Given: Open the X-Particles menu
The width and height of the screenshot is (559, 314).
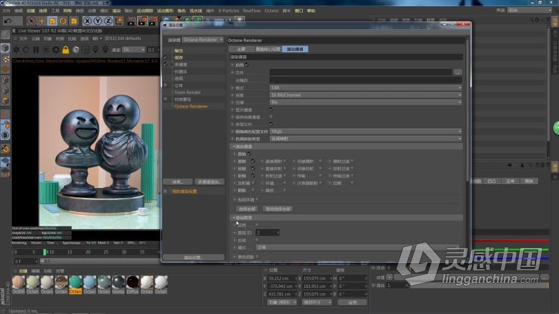Looking at the screenshot, I should (x=228, y=10).
